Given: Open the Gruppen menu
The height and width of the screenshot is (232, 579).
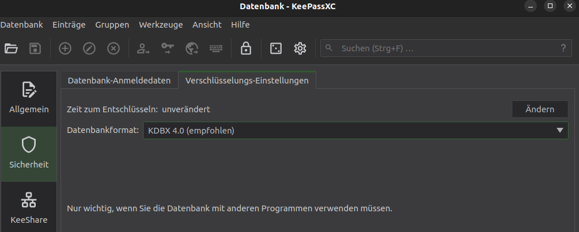Looking at the screenshot, I should (x=112, y=25).
